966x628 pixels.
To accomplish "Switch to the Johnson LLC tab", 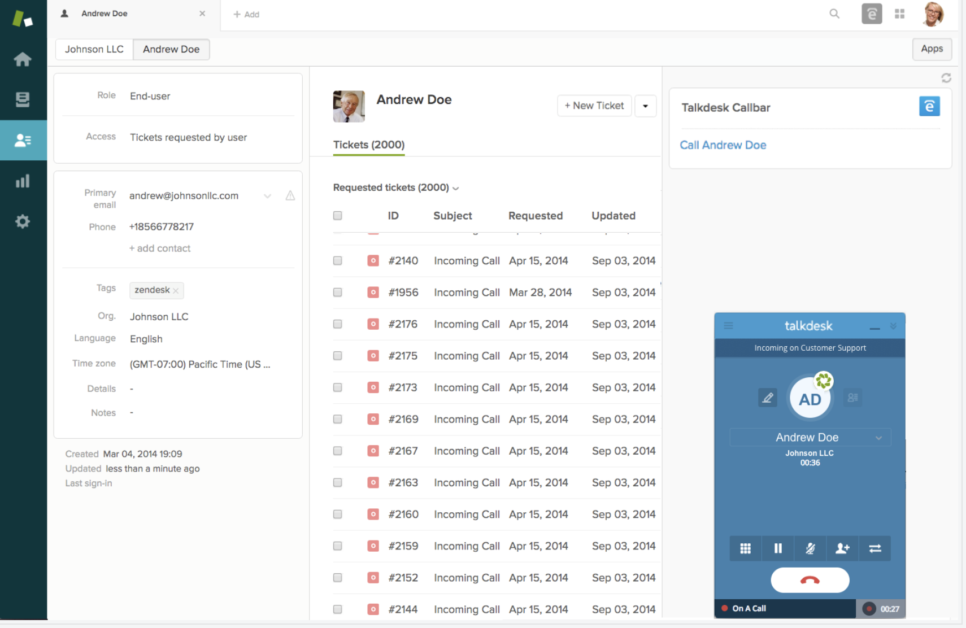I will 94,49.
